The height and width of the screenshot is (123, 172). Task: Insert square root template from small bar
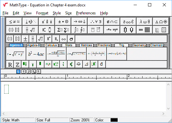[x=41, y=39]
